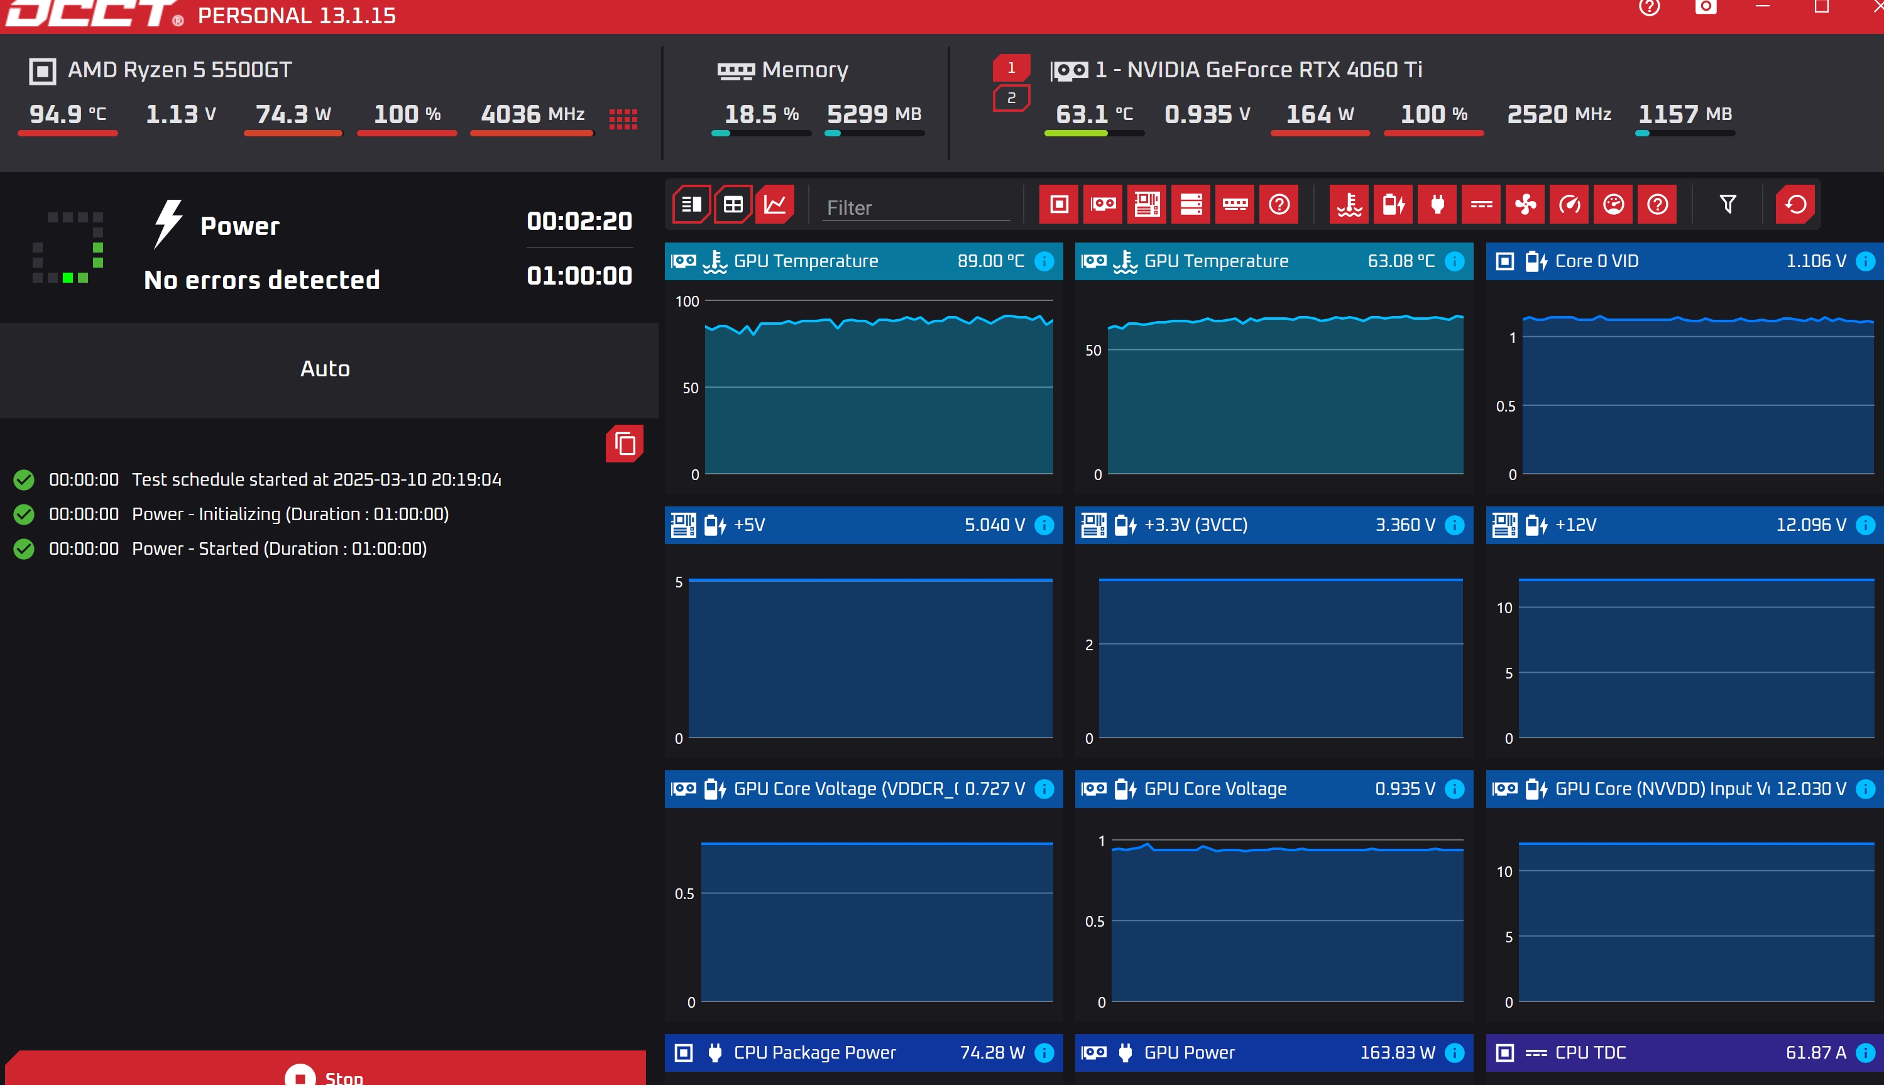Click the sensor Filter text field
This screenshot has width=1884, height=1085.
tap(916, 207)
